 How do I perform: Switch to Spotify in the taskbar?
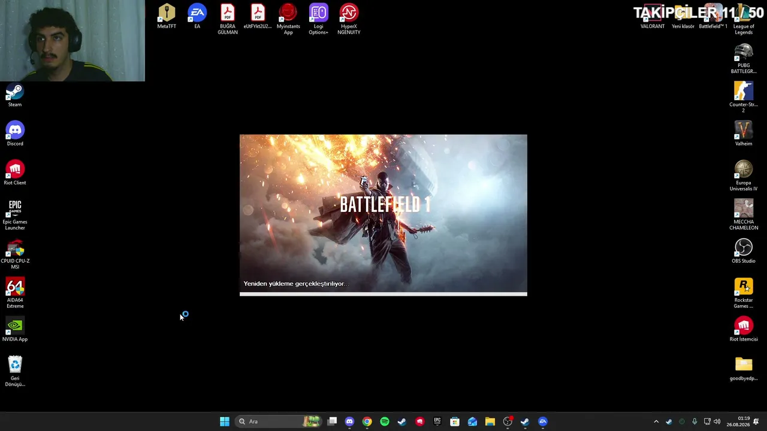point(385,421)
